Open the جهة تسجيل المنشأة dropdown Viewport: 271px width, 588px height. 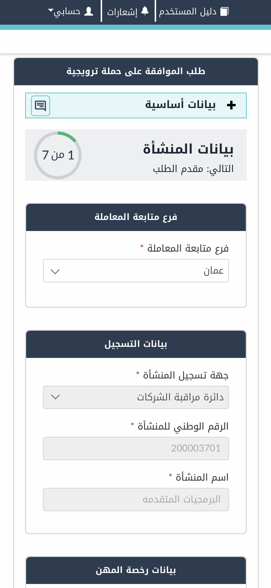136,397
